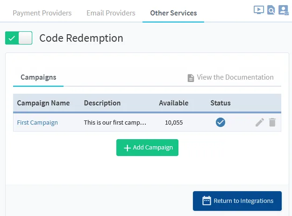Edit First Campaign with the pencil icon

[x=260, y=122]
